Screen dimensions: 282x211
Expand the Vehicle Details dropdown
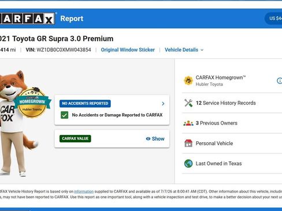184,50
